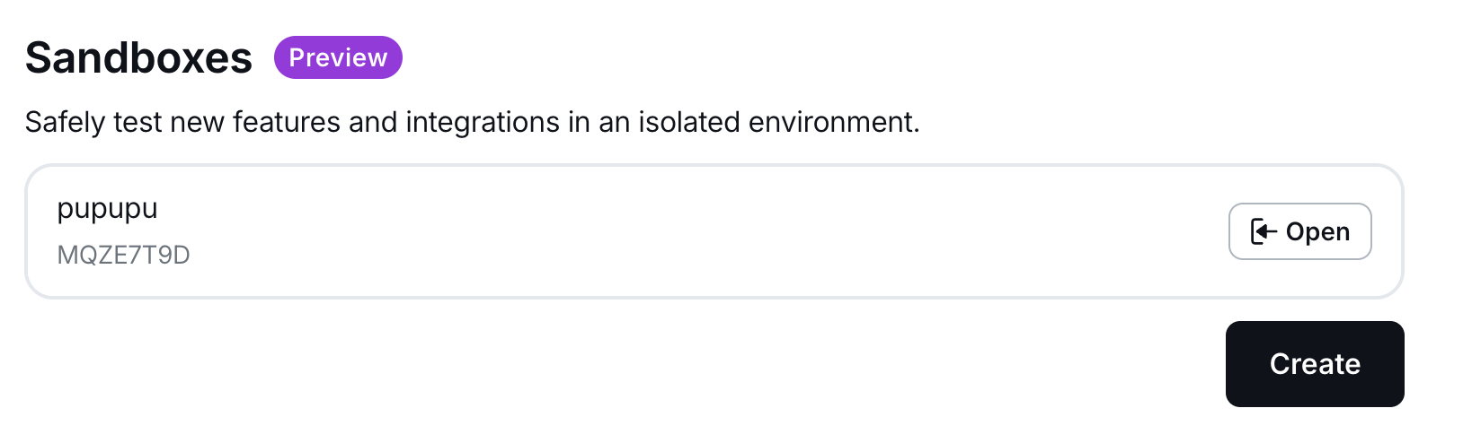Click the word 'Create' label
Screen dimensions: 1472x443
coord(1315,364)
